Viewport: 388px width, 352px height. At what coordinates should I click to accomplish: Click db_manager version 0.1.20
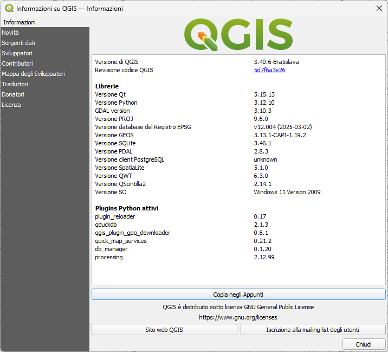click(x=262, y=249)
